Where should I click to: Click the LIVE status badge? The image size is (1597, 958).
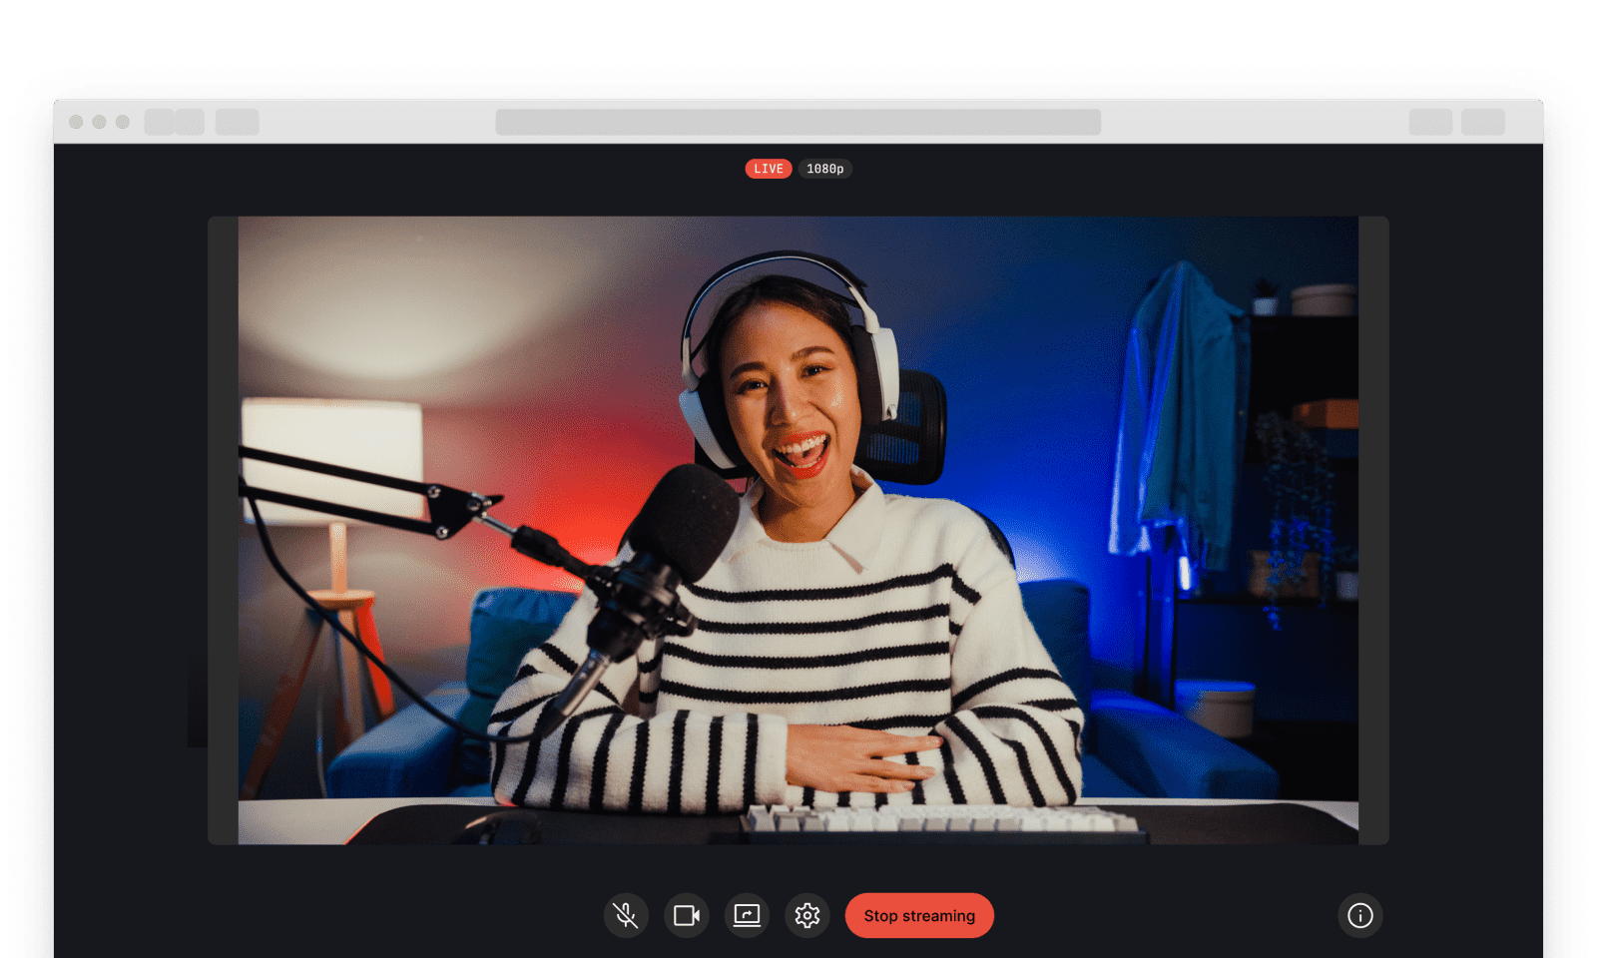768,169
